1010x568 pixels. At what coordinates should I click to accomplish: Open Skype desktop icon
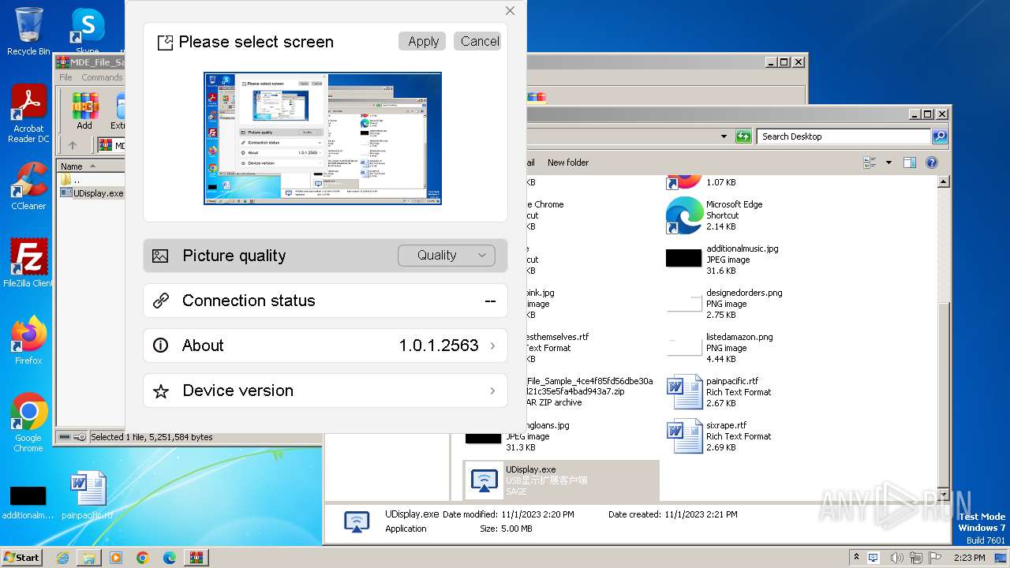[x=88, y=32]
